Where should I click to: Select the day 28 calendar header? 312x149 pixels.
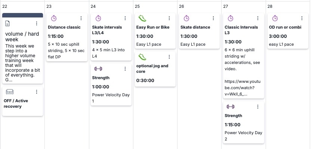tap(270, 6)
